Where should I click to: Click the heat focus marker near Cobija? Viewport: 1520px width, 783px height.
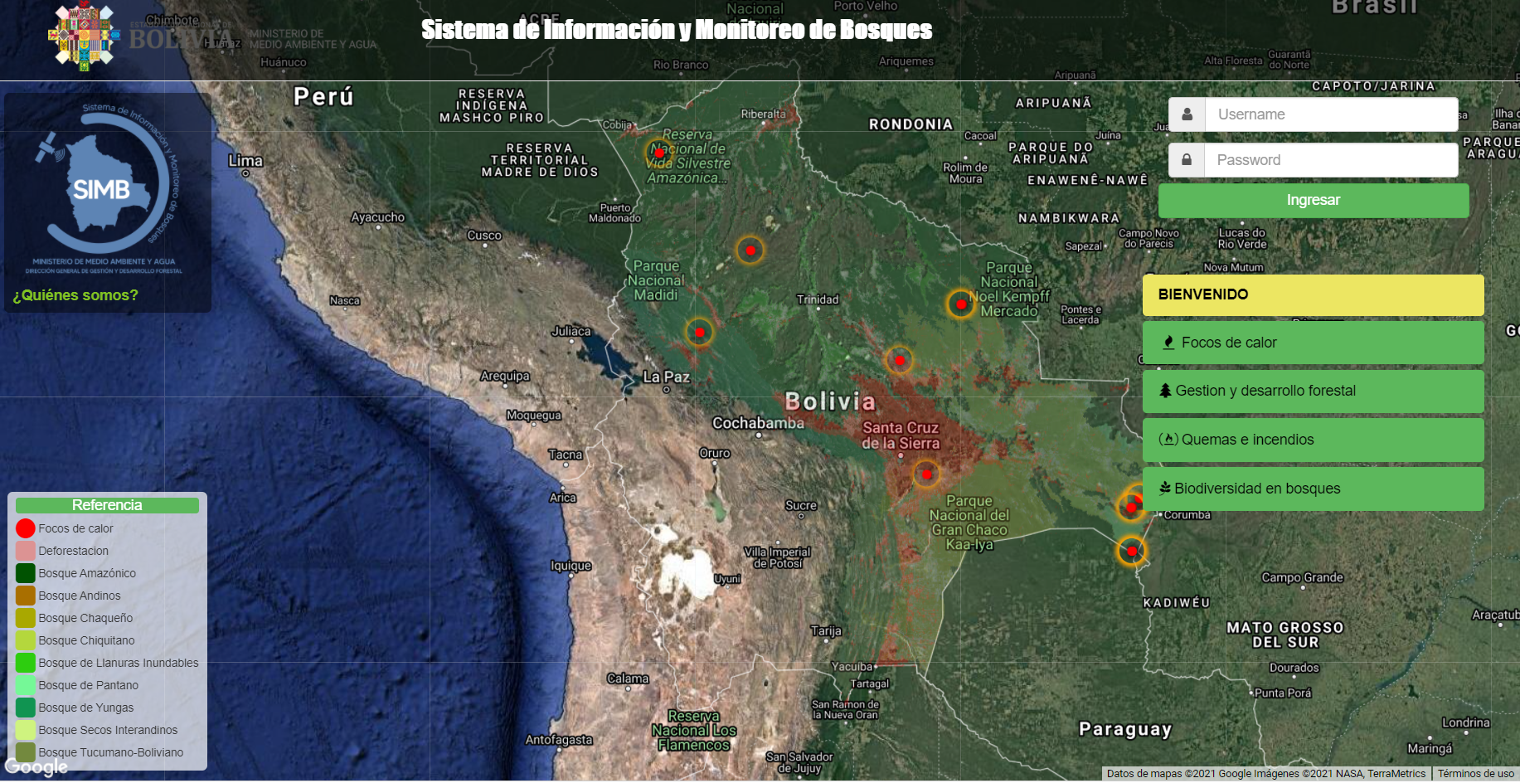[659, 153]
